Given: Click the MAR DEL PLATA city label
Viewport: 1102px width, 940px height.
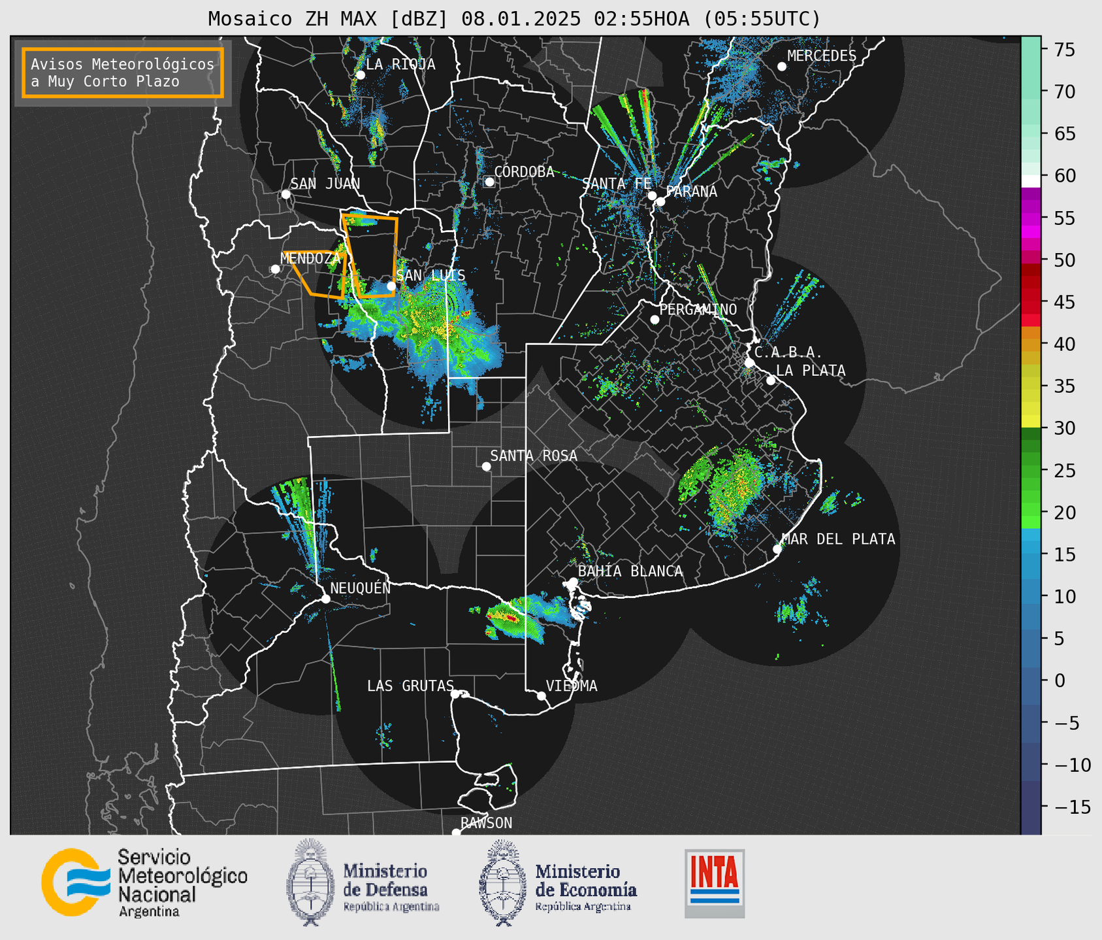Looking at the screenshot, I should (838, 539).
